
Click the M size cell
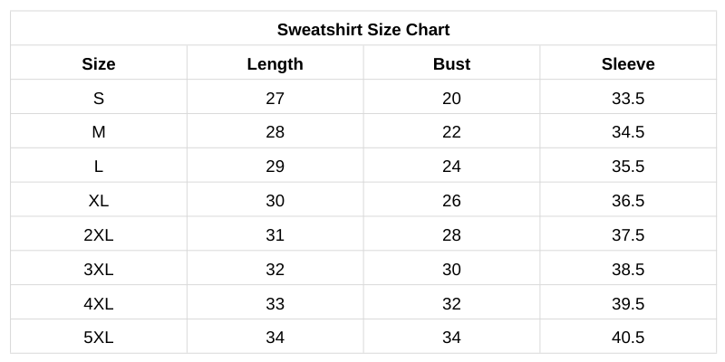click(x=99, y=132)
